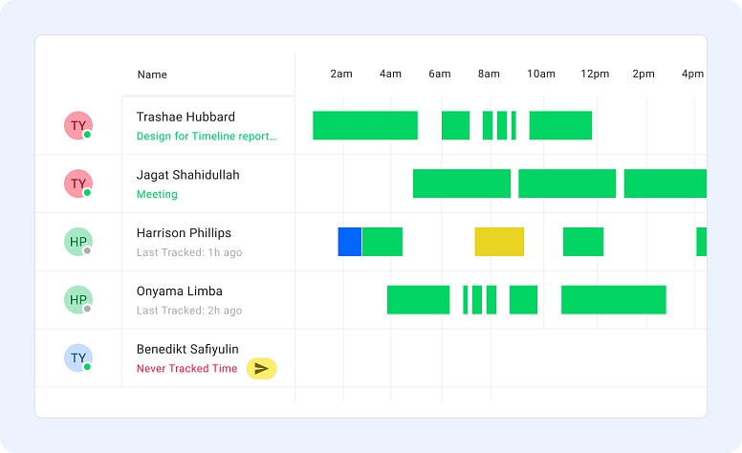Click Trashae Hubbard's TY avatar
742x453 pixels.
[x=78, y=126]
